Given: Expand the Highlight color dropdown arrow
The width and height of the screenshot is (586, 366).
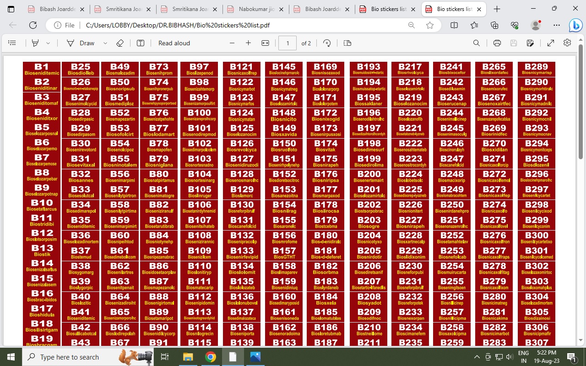Looking at the screenshot, I should click(x=48, y=43).
